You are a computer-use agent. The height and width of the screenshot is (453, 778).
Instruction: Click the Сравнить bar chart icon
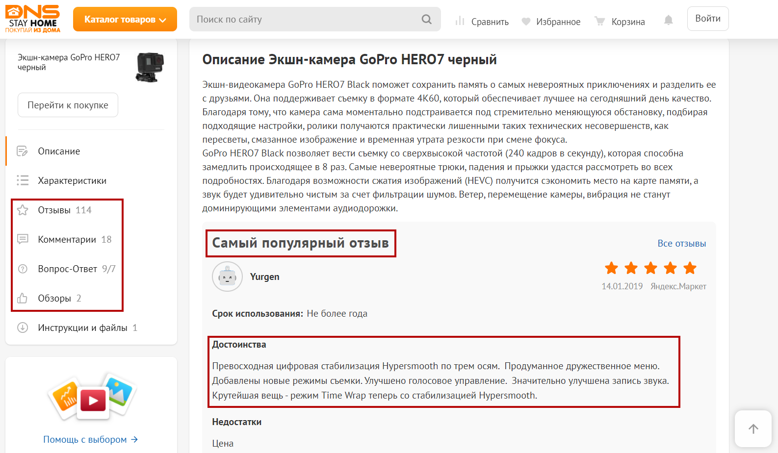point(460,21)
